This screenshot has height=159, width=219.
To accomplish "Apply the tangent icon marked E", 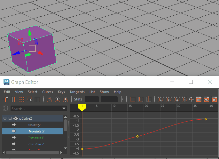I will point(169,99).
